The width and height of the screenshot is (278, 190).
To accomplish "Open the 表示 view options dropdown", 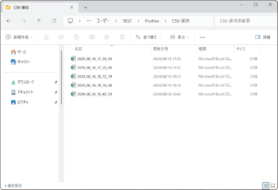I will [x=180, y=37].
